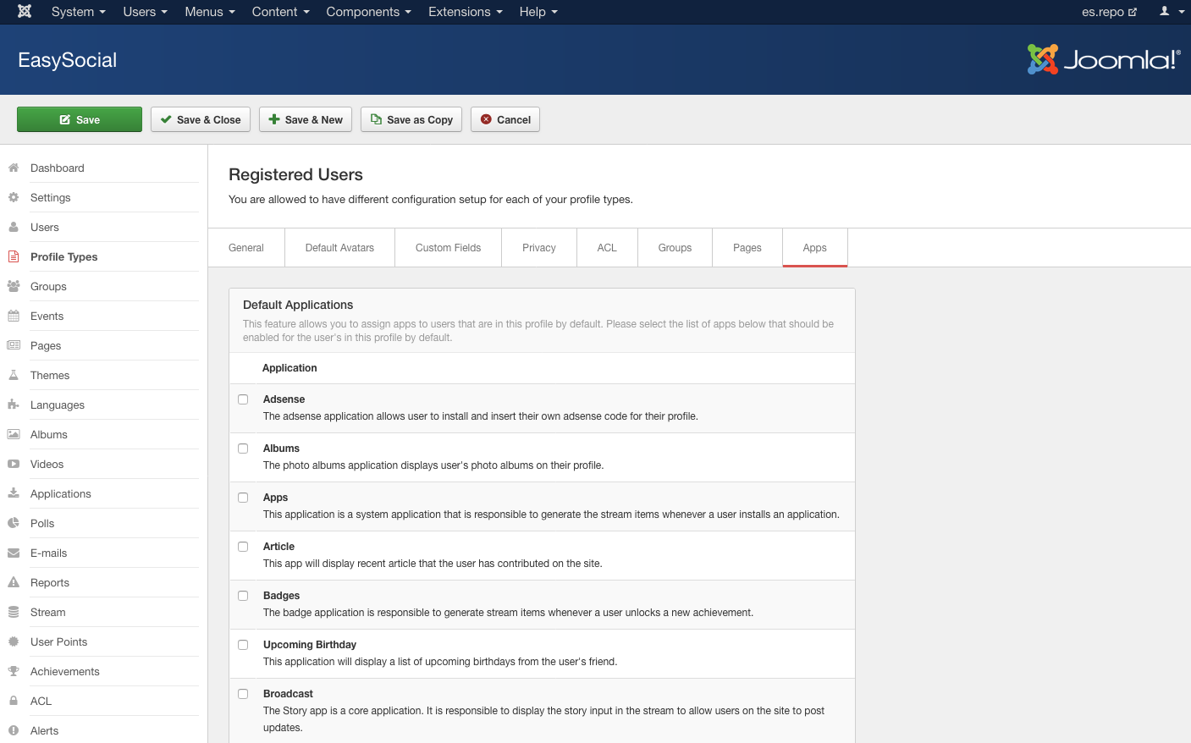The image size is (1191, 743).
Task: Switch to the General tab
Action: pos(246,248)
